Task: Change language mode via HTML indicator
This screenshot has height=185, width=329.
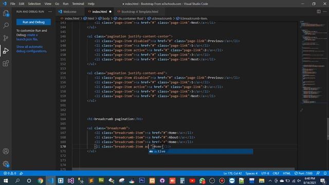Action: [287, 173]
